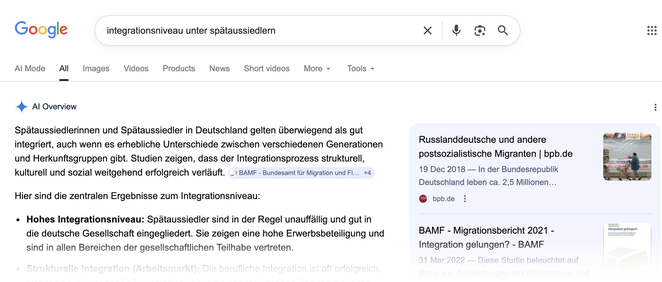Open AI Overview options menu
Viewport: 662px width, 282px height.
[655, 107]
